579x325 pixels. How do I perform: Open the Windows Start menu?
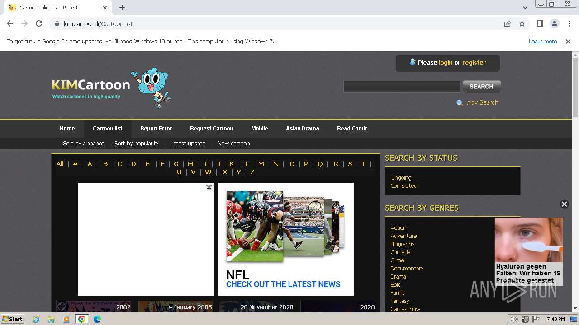(13, 319)
